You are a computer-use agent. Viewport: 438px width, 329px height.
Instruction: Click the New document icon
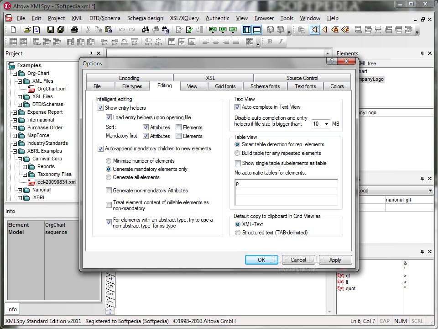(x=13, y=30)
